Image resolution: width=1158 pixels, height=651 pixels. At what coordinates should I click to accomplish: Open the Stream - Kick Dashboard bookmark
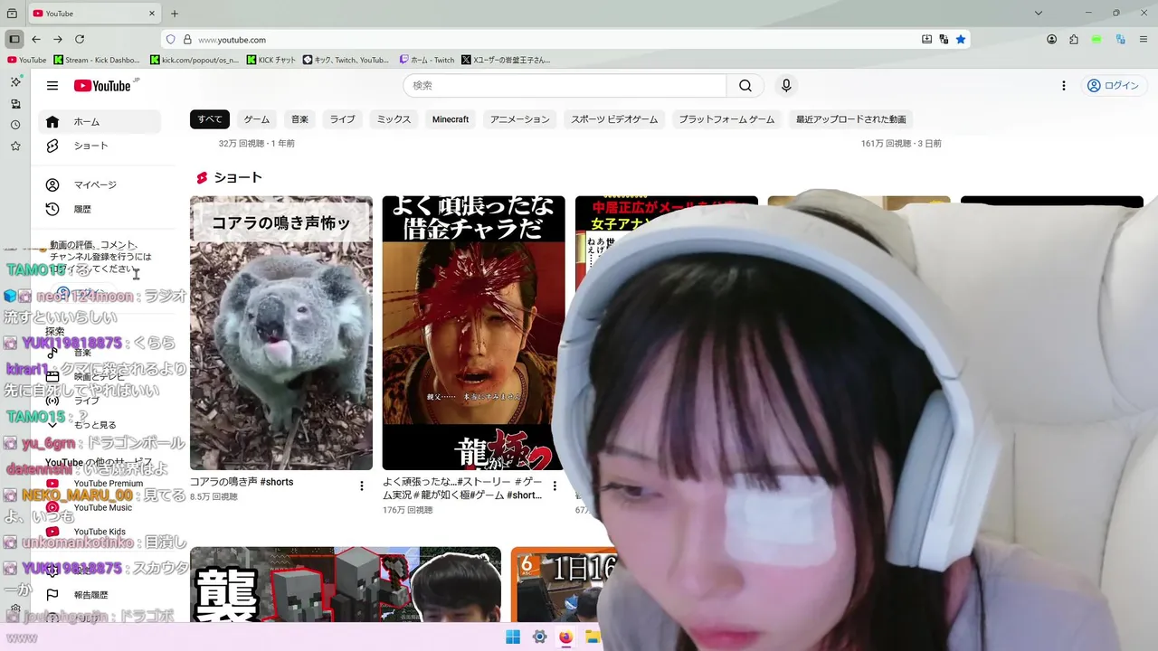click(98, 60)
